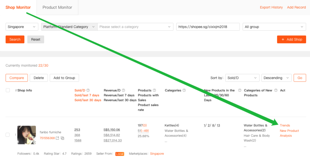This screenshot has width=310, height=161.
Task: Click the help icon beside Categories header
Action: pyautogui.click(x=184, y=90)
